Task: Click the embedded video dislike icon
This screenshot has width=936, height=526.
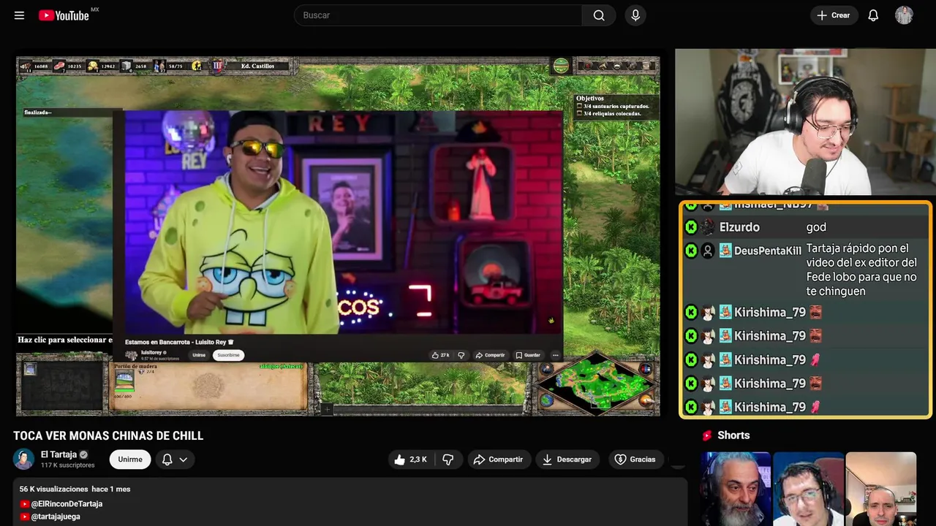Action: (x=461, y=355)
